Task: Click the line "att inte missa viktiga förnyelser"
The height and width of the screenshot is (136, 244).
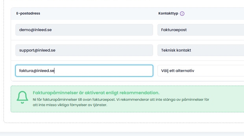Action: click(59, 105)
